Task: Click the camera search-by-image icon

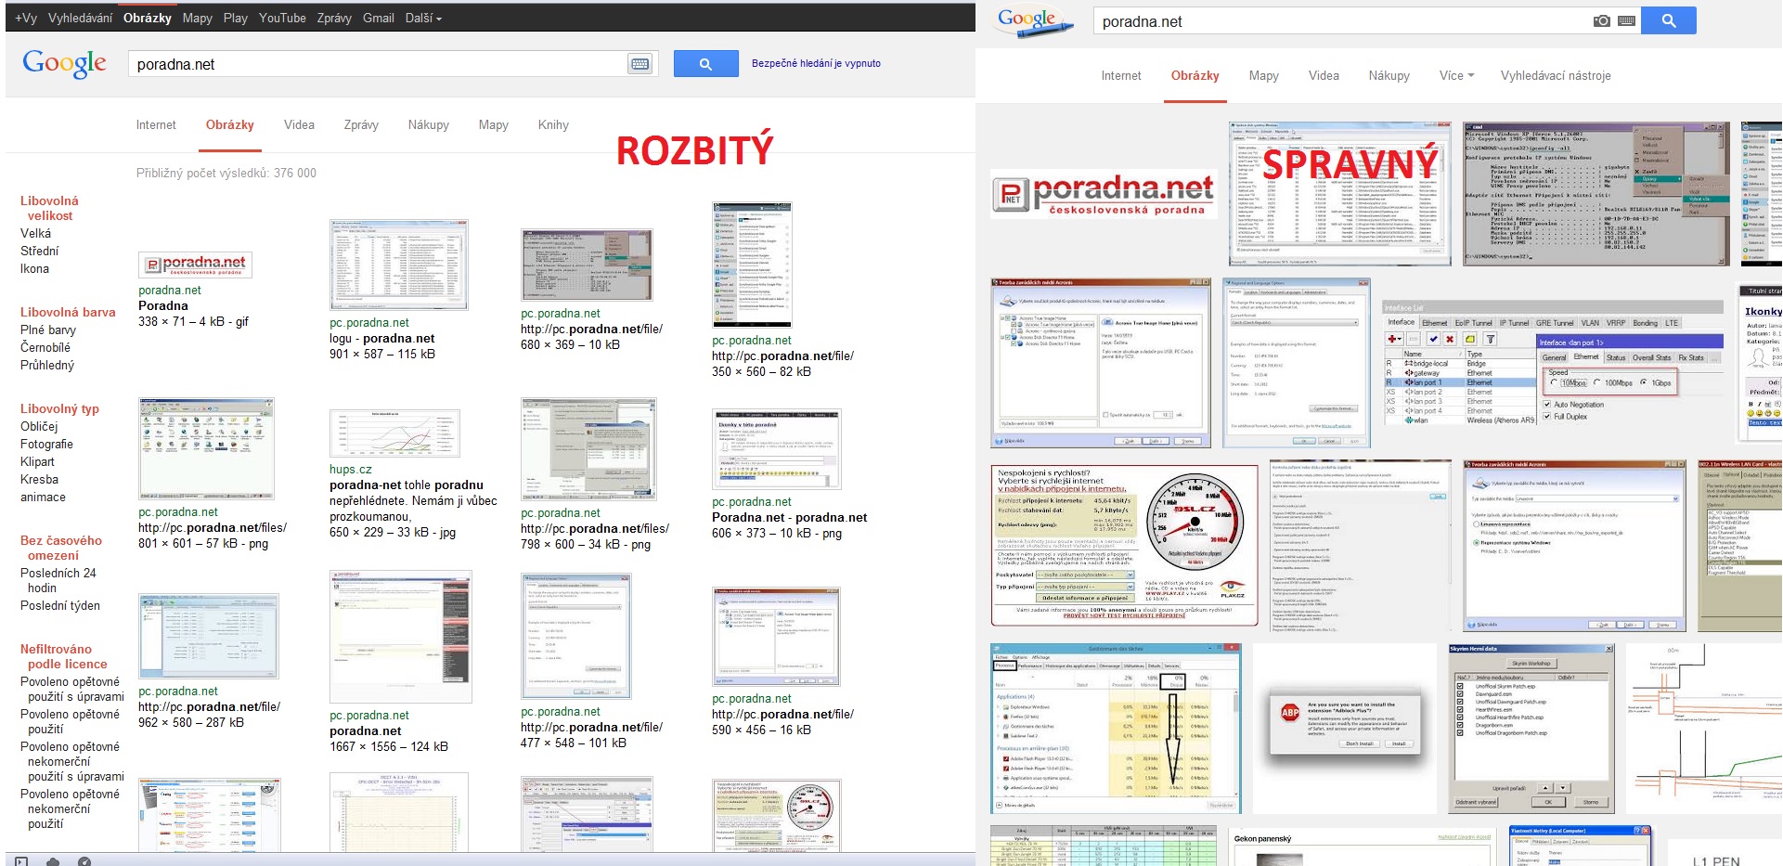Action: pyautogui.click(x=1602, y=20)
